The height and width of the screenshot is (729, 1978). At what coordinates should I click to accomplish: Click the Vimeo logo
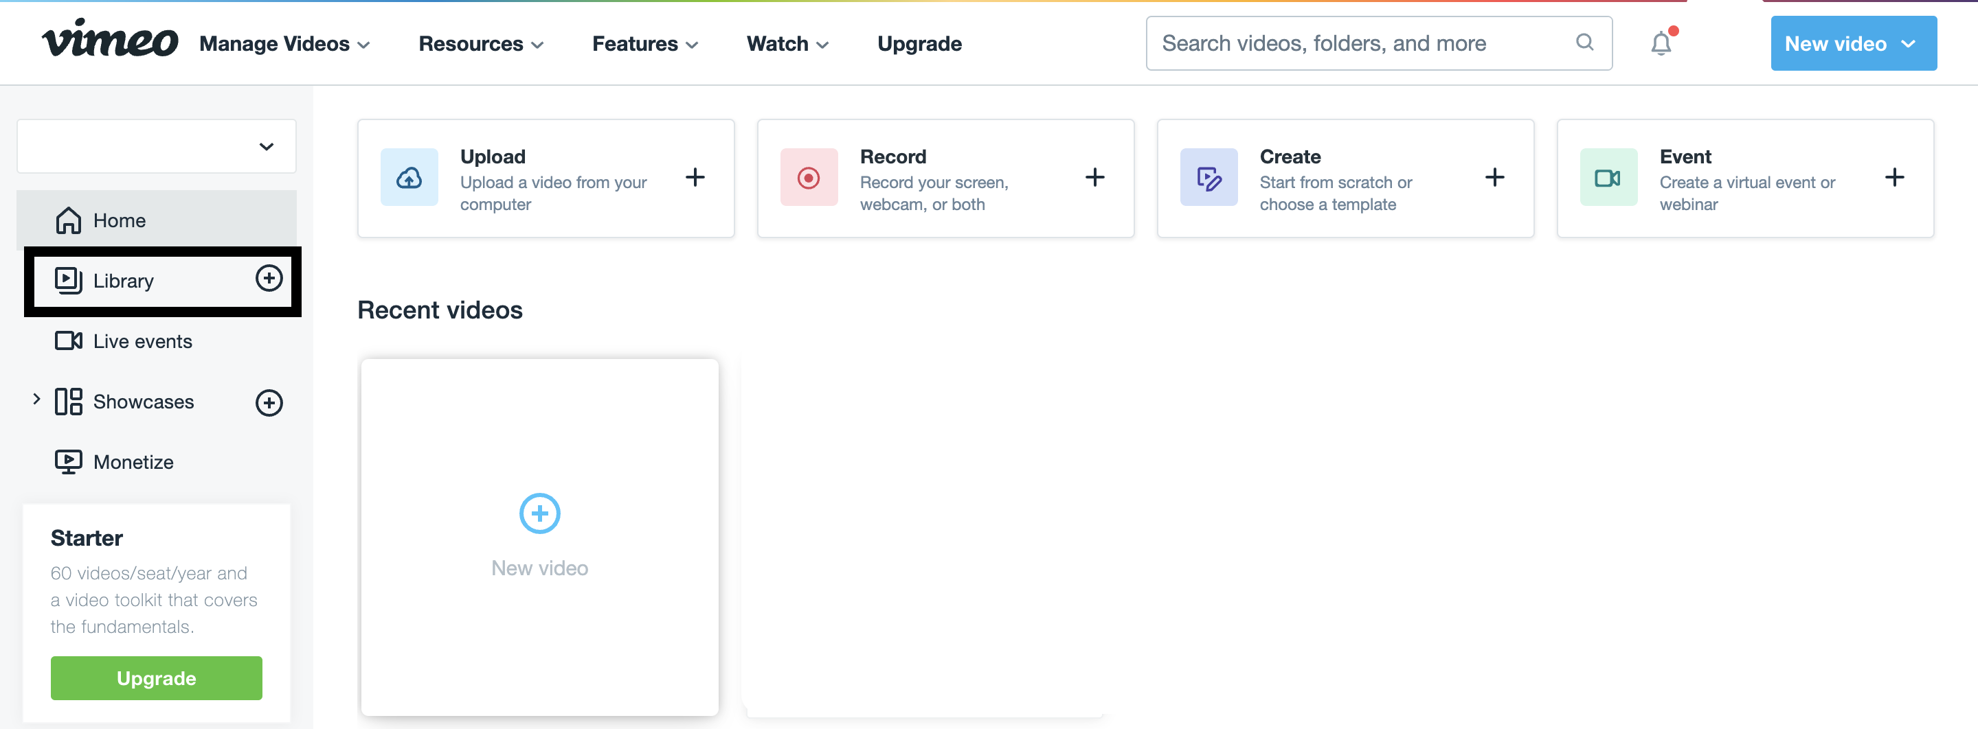click(110, 38)
